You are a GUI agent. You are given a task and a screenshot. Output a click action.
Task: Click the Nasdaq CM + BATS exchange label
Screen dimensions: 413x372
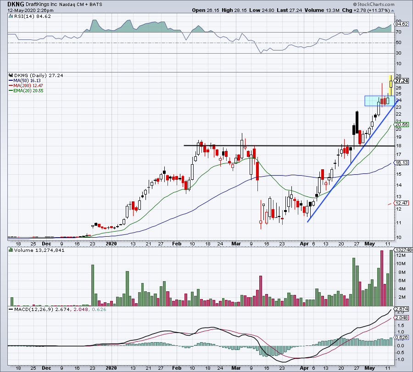tap(81, 5)
